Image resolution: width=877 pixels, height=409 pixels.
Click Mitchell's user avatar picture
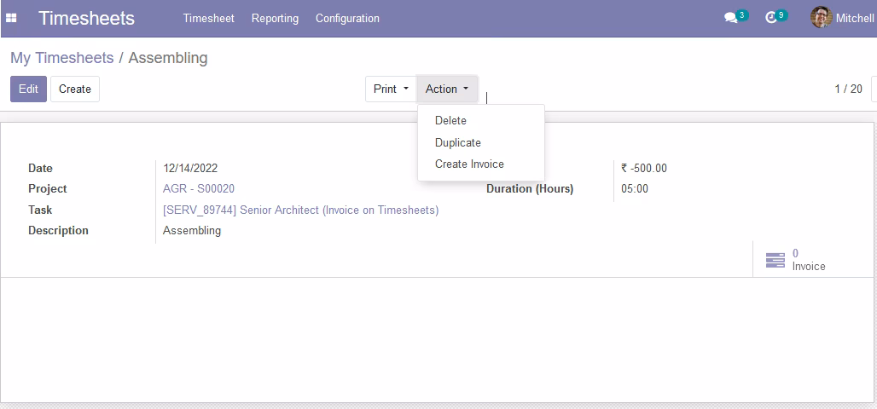coord(821,18)
